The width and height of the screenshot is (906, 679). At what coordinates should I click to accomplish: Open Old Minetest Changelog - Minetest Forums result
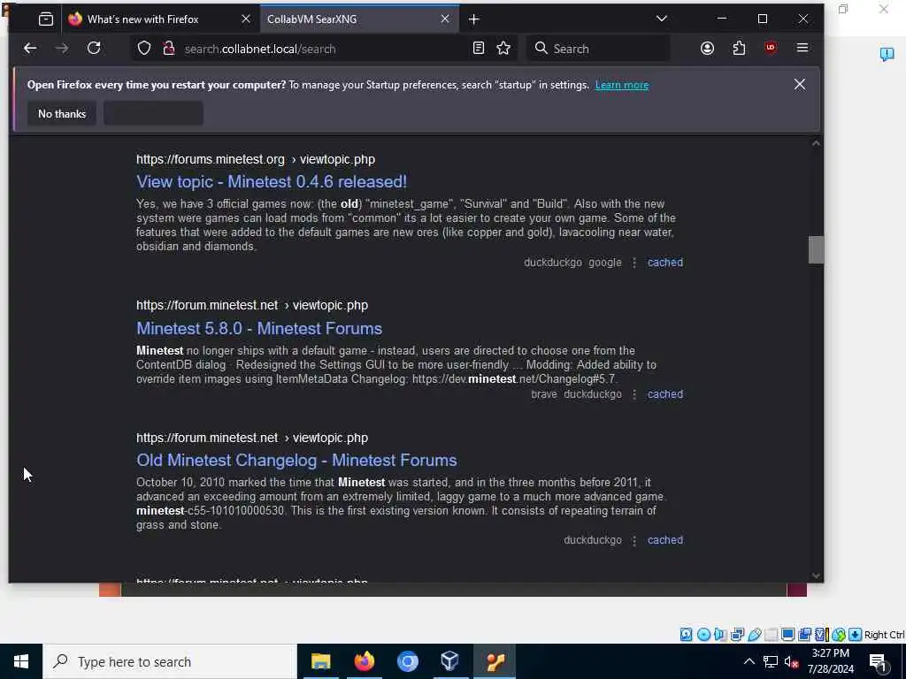(296, 460)
